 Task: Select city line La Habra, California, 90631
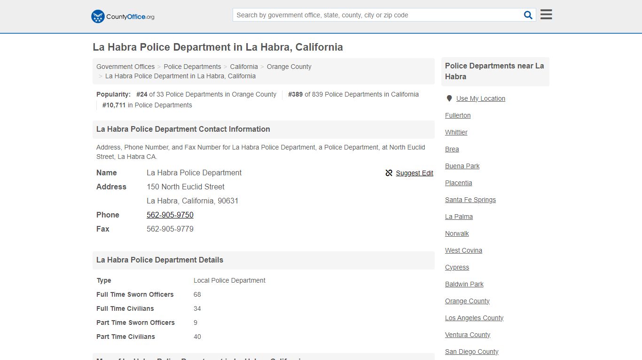(x=193, y=201)
